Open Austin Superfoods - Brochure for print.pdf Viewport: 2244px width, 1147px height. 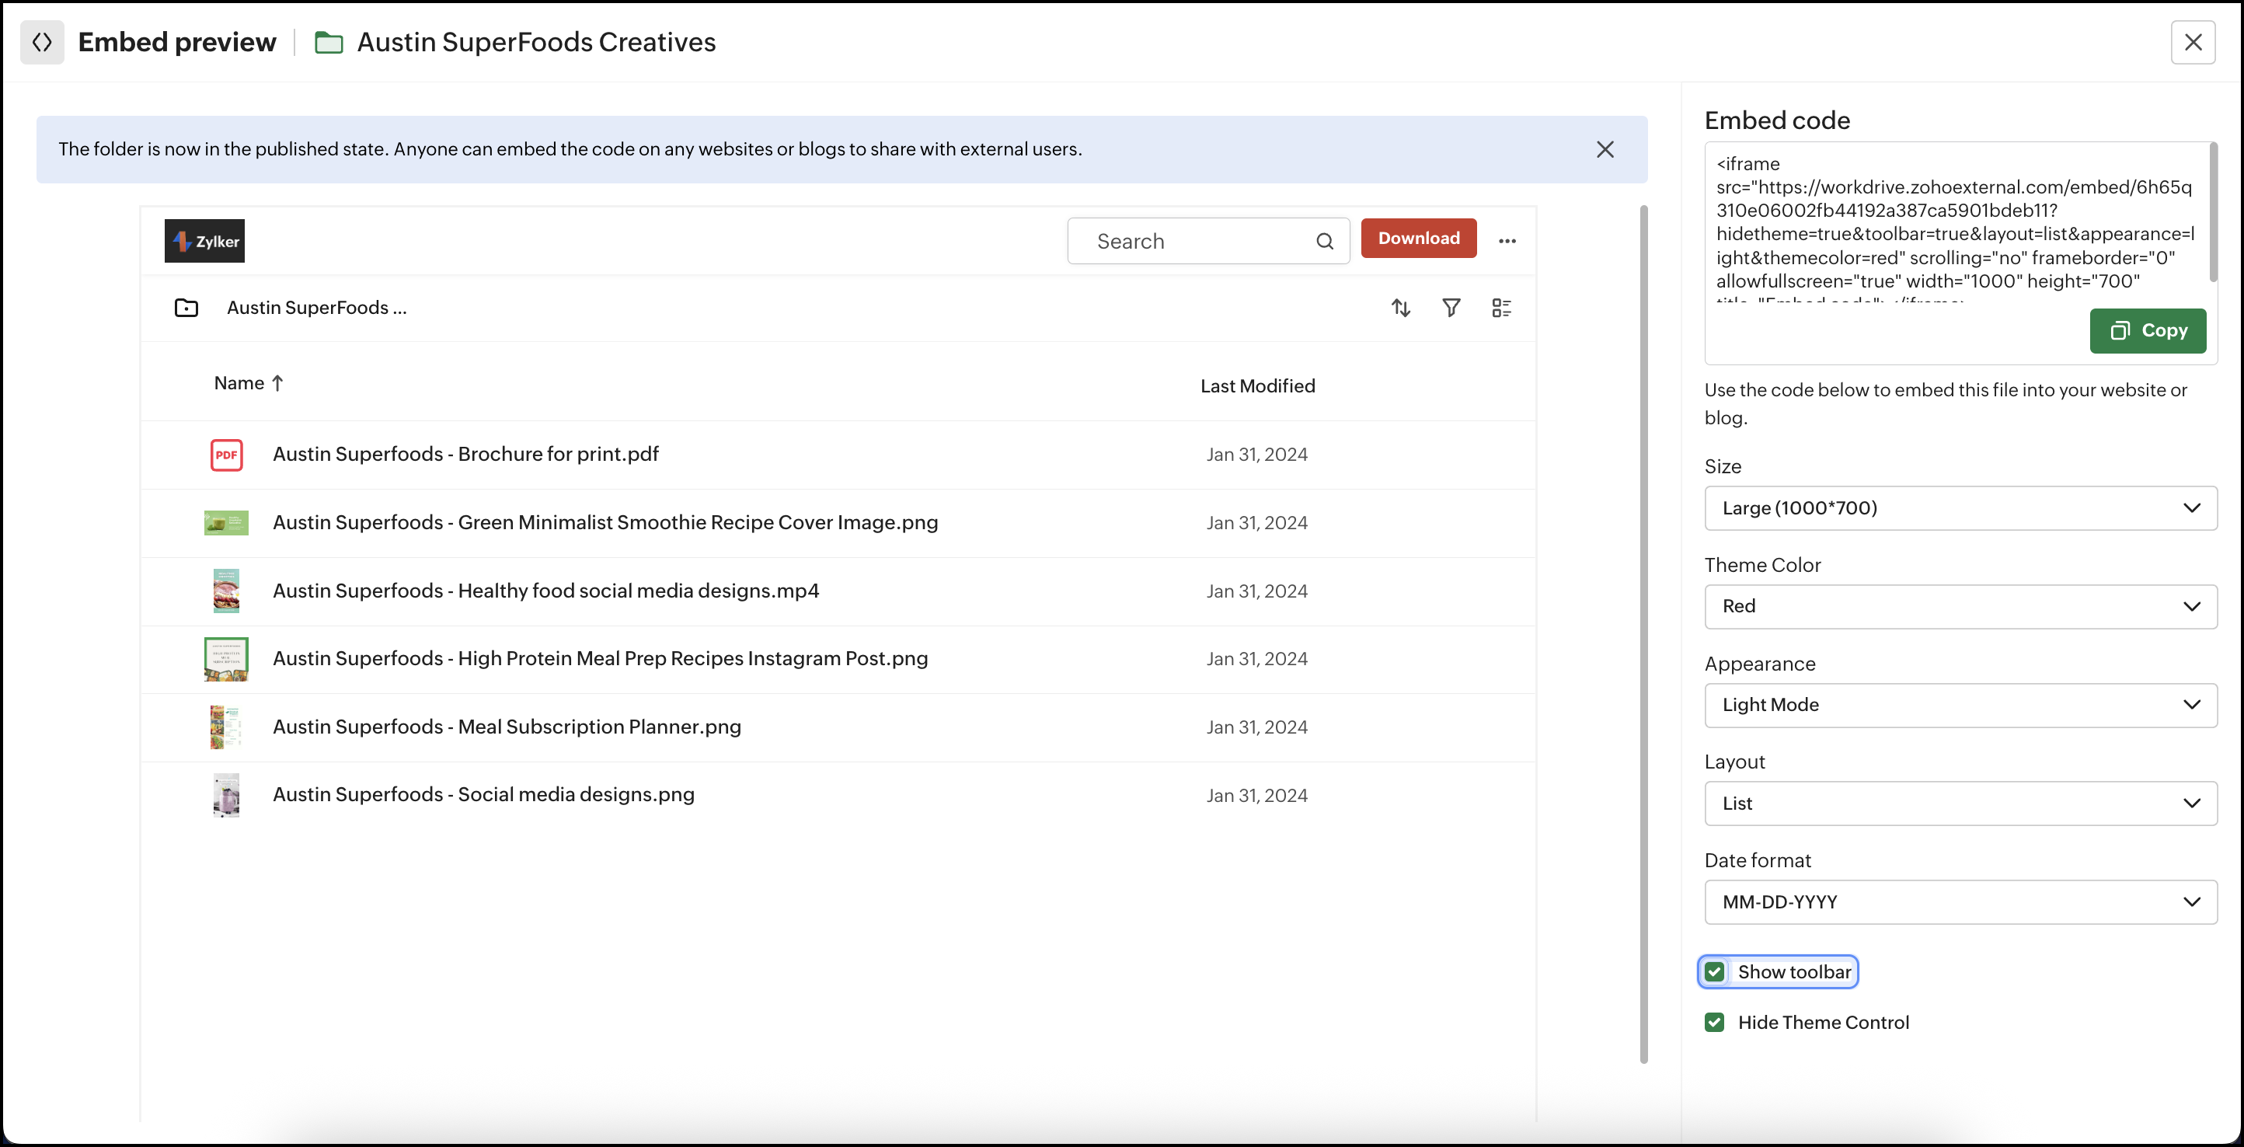465,454
